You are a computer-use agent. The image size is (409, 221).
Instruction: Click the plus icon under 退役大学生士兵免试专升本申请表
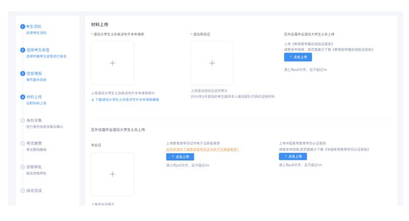[x=113, y=63]
